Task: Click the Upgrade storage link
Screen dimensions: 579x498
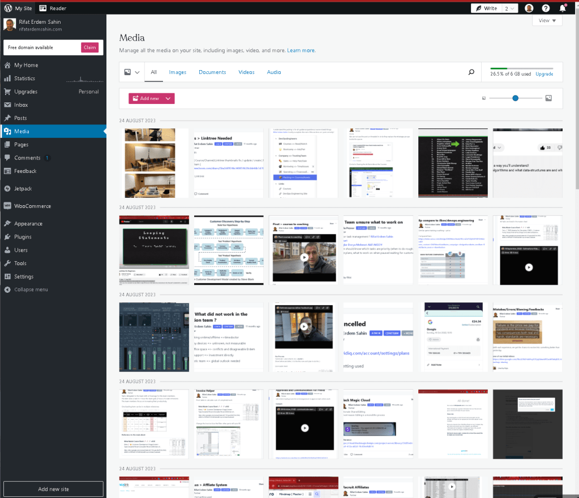Action: tap(544, 74)
